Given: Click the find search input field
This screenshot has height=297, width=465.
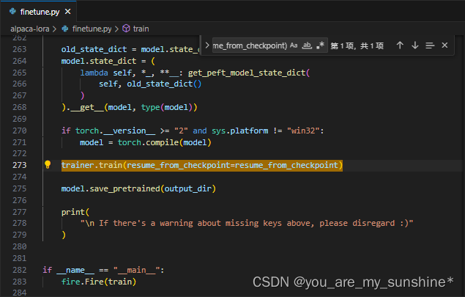Looking at the screenshot, I should [x=250, y=45].
